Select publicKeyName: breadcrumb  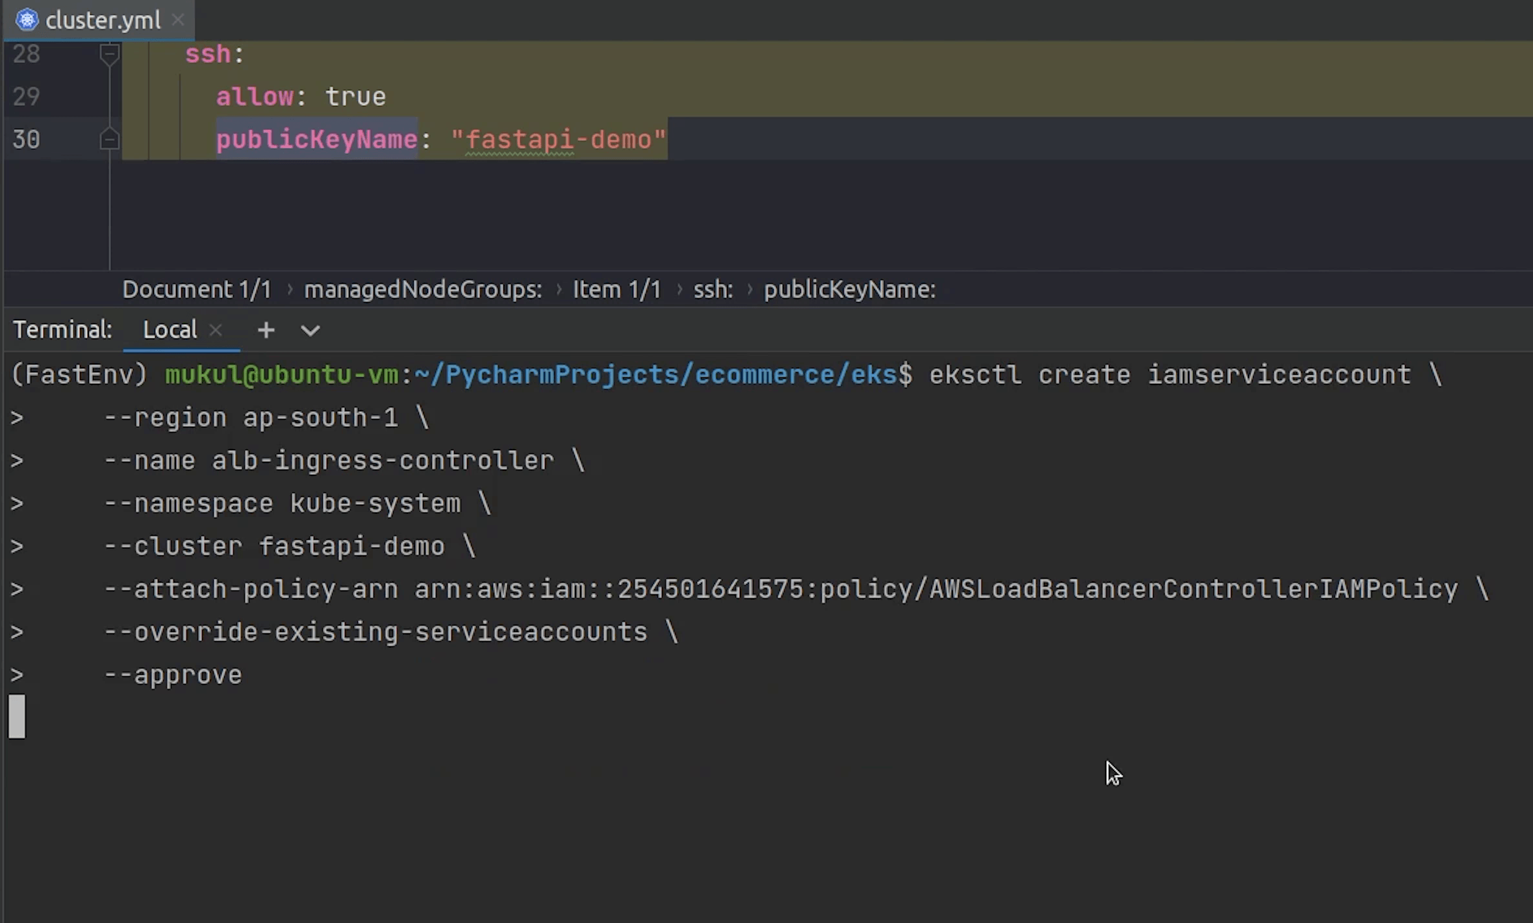(850, 290)
